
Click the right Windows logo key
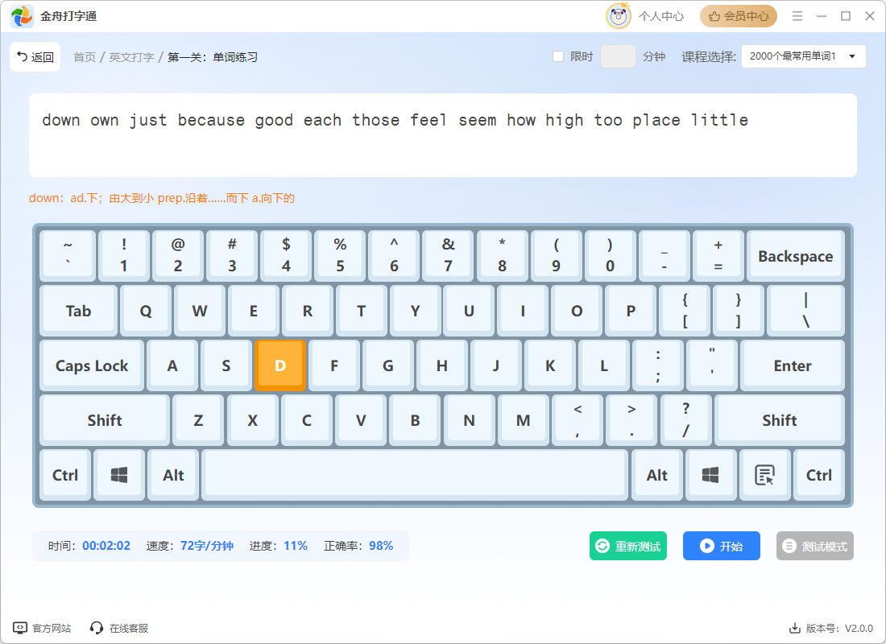pos(710,475)
